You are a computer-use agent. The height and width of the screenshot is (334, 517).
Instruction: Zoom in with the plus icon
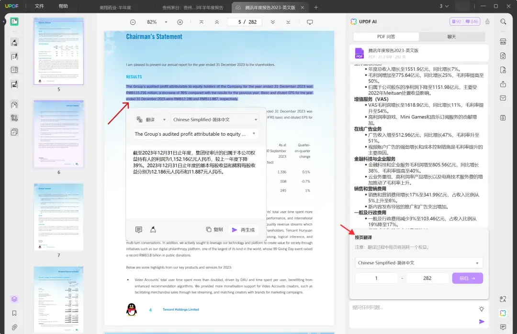pos(180,22)
